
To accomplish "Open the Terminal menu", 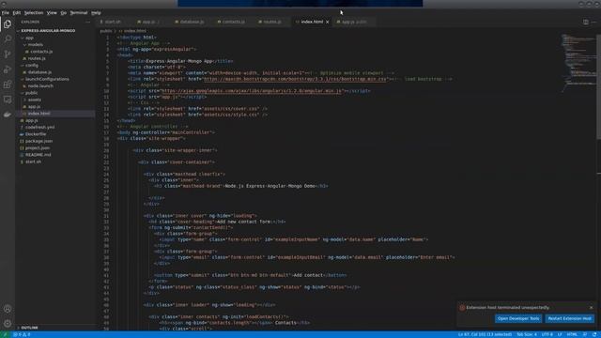I will click(x=79, y=12).
